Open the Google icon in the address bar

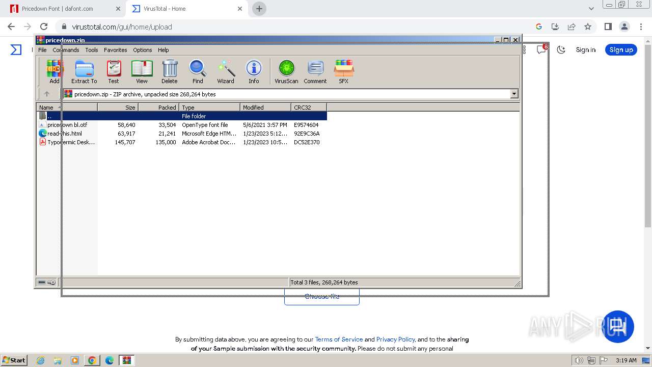(539, 27)
